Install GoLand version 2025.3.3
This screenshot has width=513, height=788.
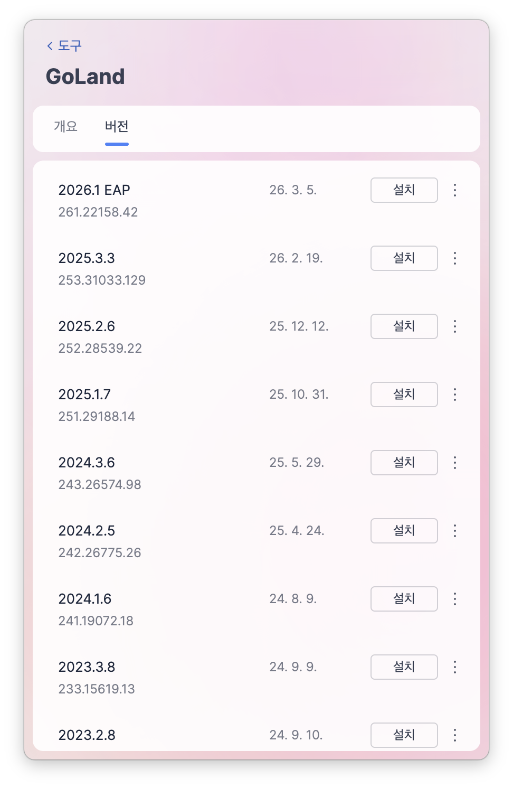pyautogui.click(x=404, y=258)
